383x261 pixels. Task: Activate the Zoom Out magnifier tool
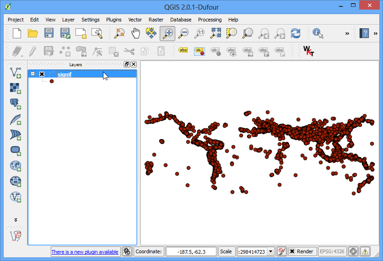pyautogui.click(x=183, y=33)
